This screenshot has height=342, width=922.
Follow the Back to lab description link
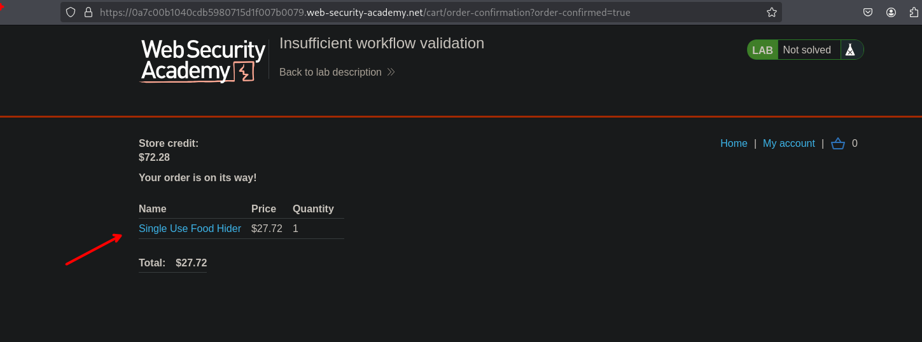330,72
